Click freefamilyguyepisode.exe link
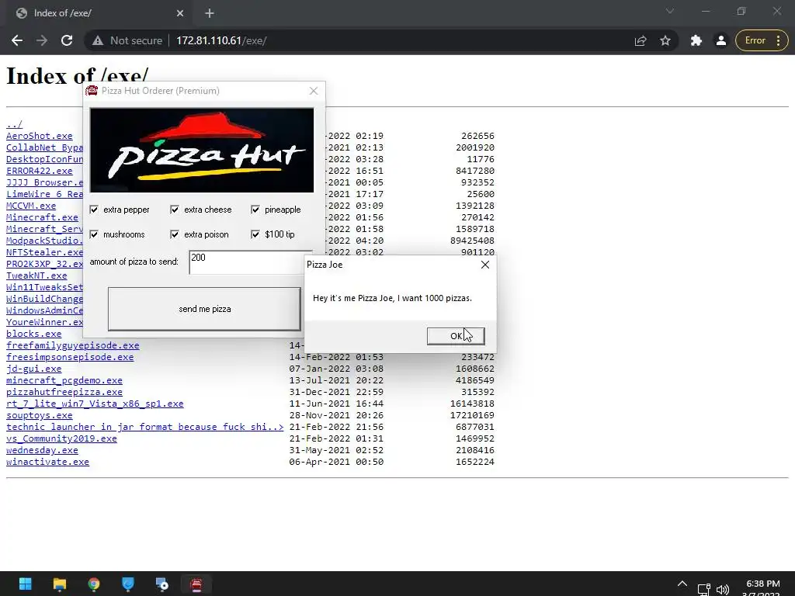The width and height of the screenshot is (795, 596). 72,345
